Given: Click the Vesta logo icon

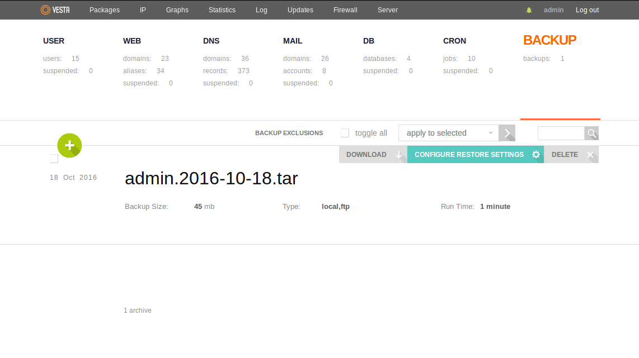Looking at the screenshot, I should coord(46,9).
